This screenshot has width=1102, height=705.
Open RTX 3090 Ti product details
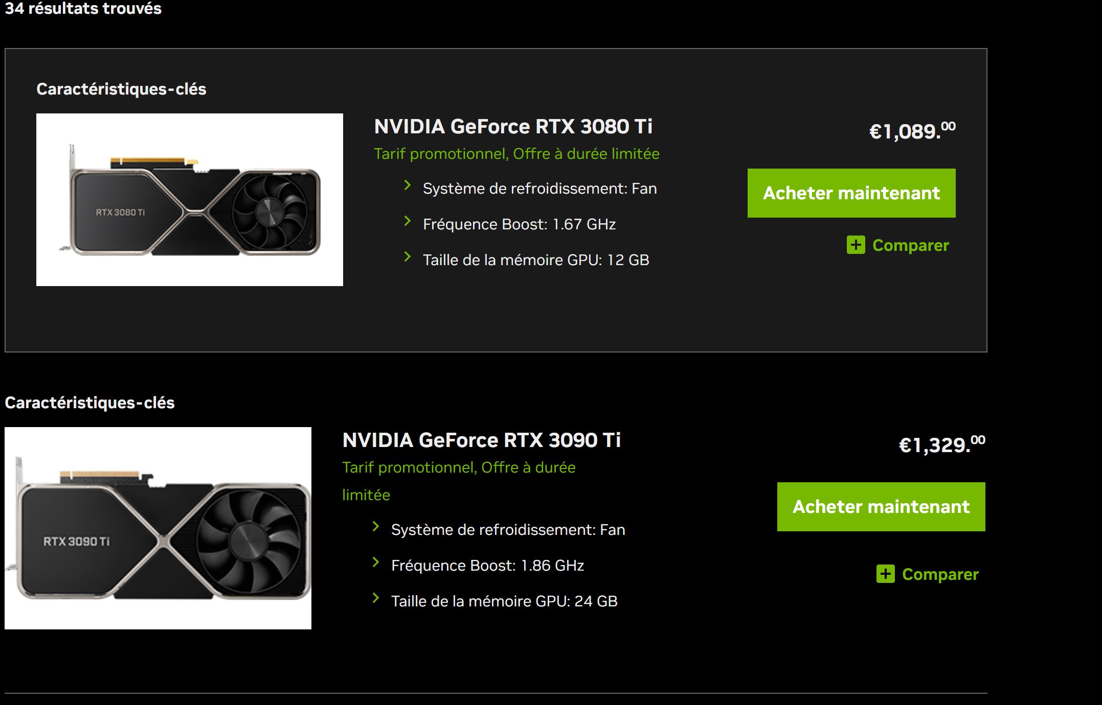(483, 440)
